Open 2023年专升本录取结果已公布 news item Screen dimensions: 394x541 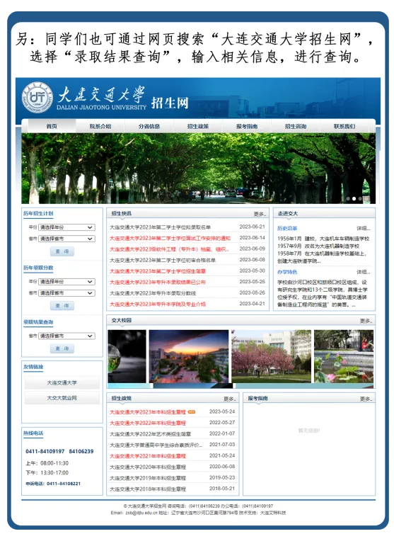coord(158,283)
